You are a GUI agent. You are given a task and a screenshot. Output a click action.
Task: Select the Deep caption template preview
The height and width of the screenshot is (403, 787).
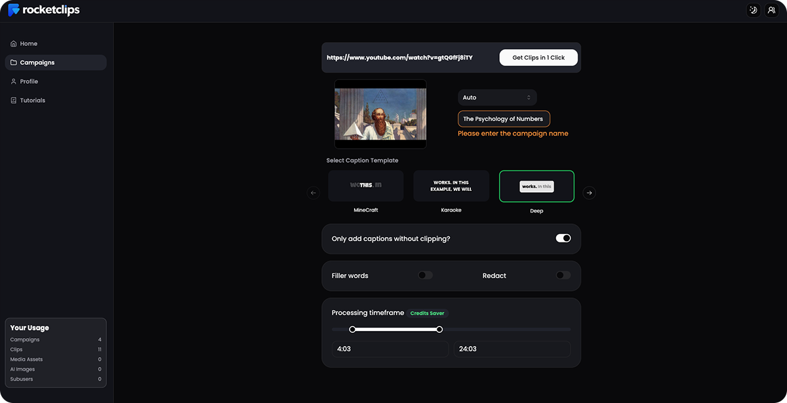(536, 186)
